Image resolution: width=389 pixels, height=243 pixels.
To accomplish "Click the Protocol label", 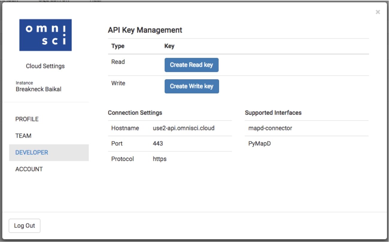I will click(x=123, y=159).
